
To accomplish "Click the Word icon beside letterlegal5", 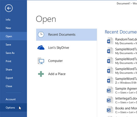I will click(110, 100).
